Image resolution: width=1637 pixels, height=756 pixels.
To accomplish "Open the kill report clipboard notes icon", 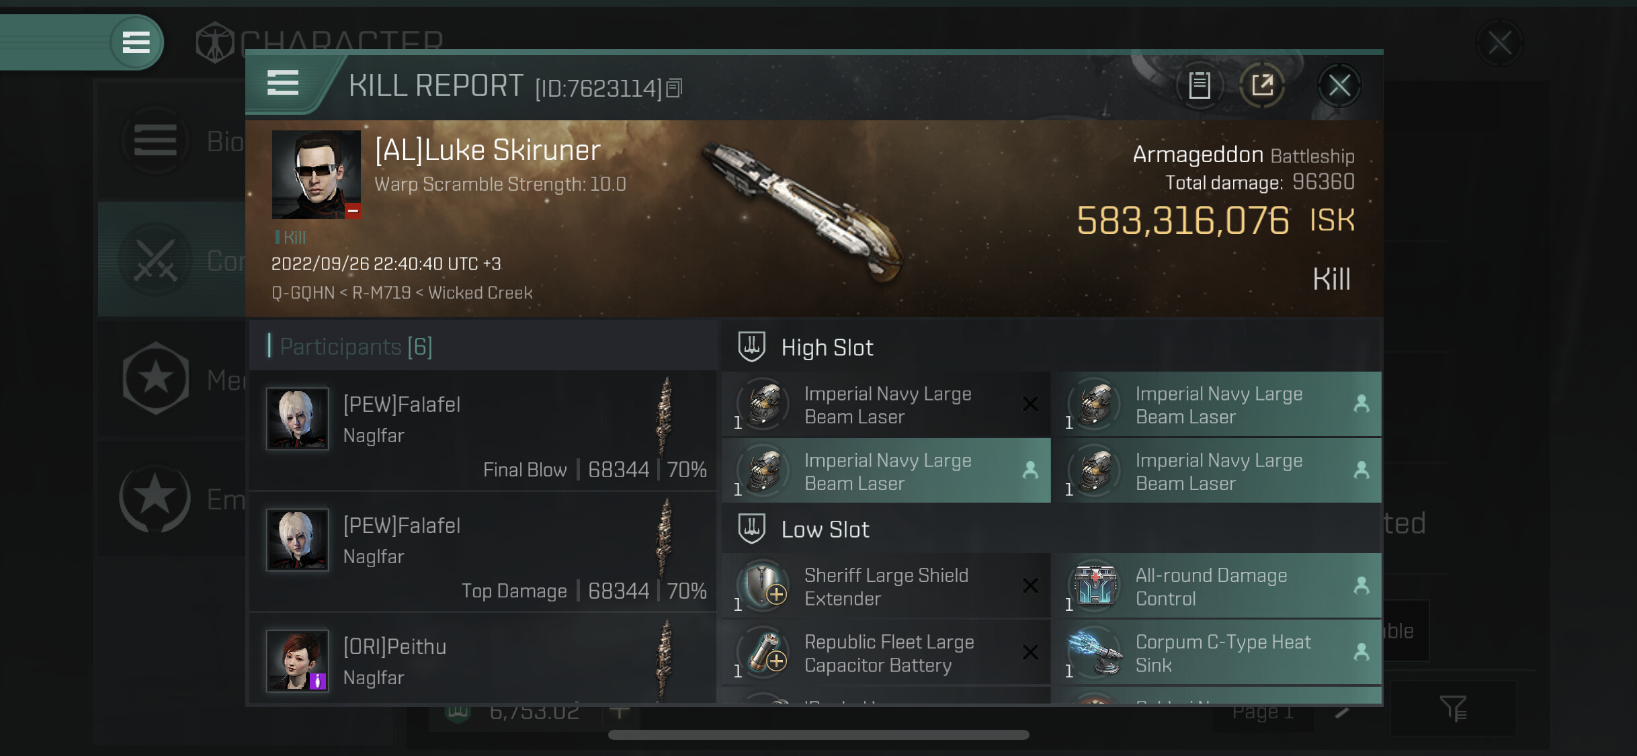I will [1200, 85].
